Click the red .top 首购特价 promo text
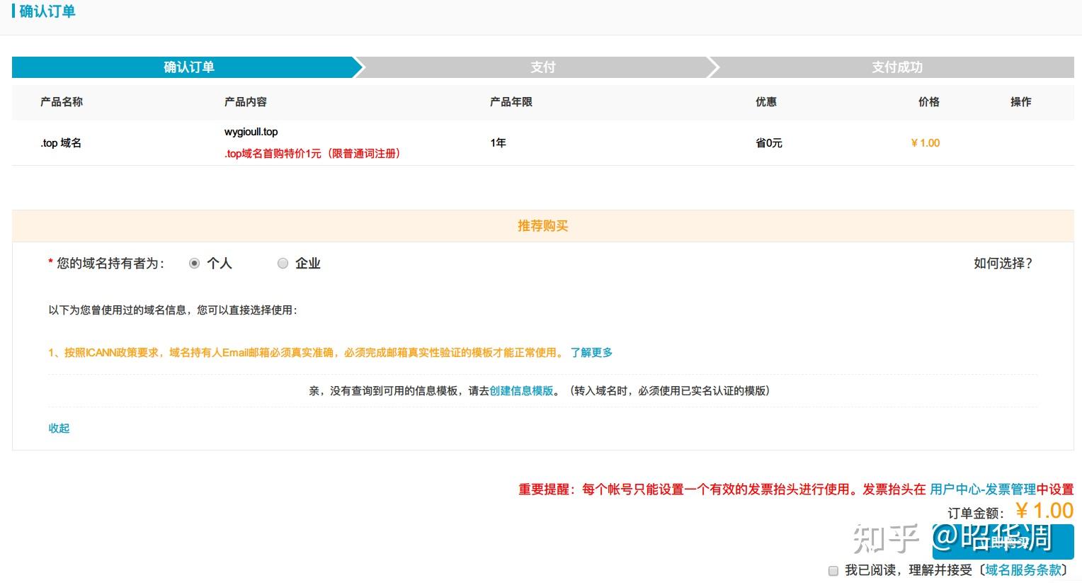Viewport: 1082px width, 583px height. [x=312, y=153]
